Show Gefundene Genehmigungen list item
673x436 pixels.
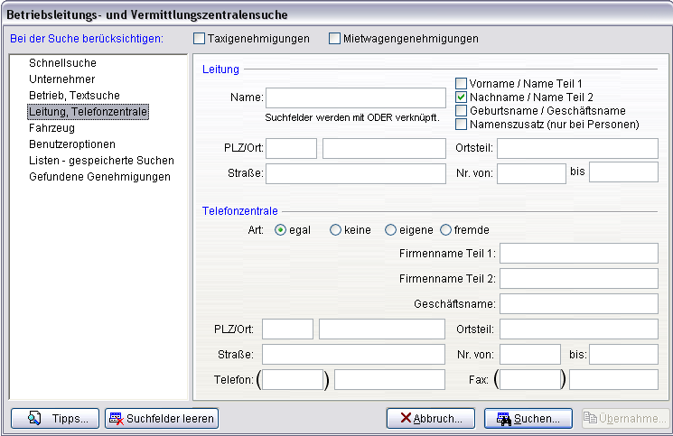click(x=99, y=177)
